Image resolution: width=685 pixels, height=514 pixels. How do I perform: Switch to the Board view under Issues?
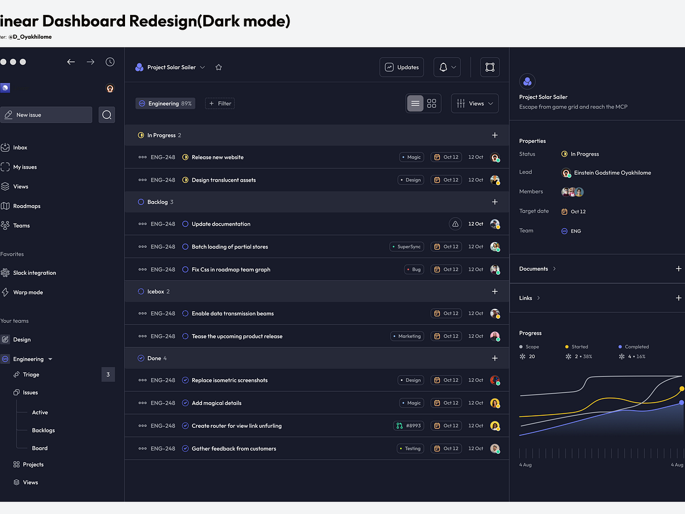pos(39,448)
